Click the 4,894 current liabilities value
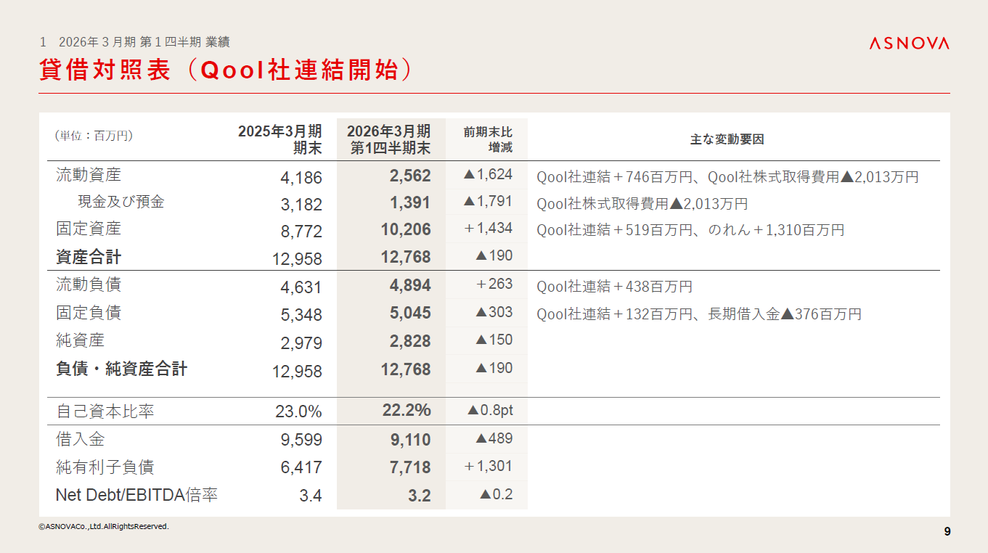Image resolution: width=988 pixels, height=553 pixels. 410,286
